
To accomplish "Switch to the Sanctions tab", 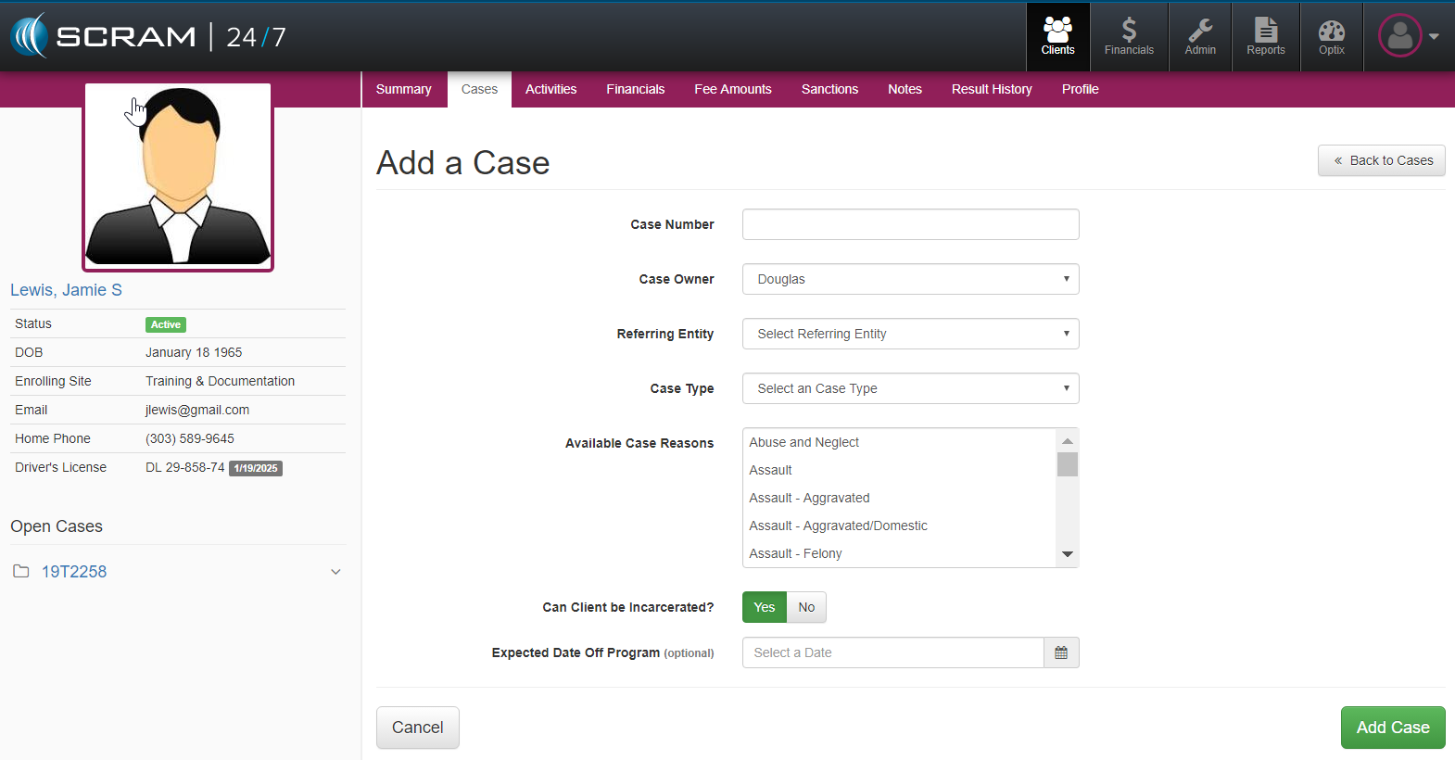I will 829,89.
